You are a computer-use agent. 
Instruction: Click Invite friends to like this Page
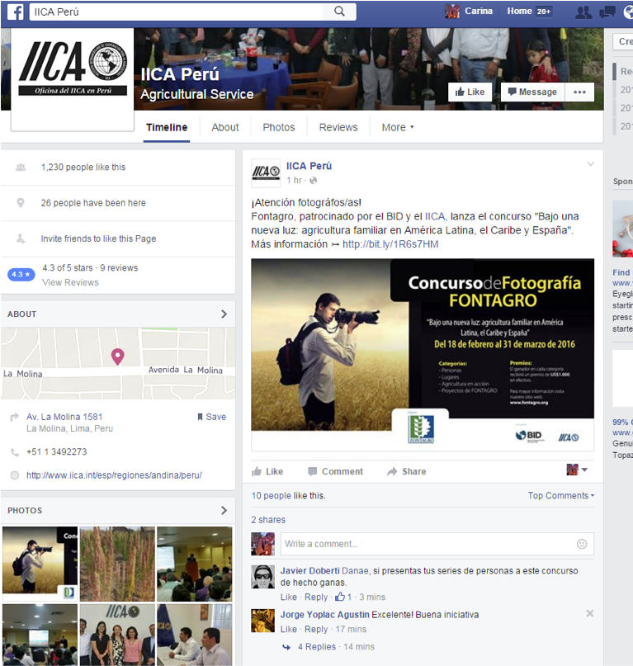tap(98, 239)
